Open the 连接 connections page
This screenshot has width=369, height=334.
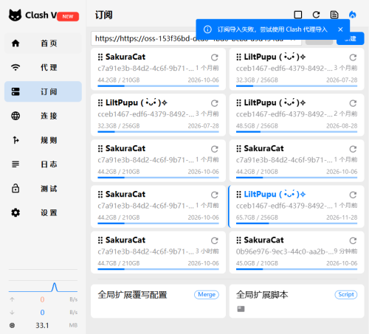[x=43, y=116]
